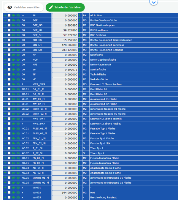Image resolution: width=178 pixels, height=200 pixels.
Task: Open three-dot menu beside SF value
Action: click(80, 70)
